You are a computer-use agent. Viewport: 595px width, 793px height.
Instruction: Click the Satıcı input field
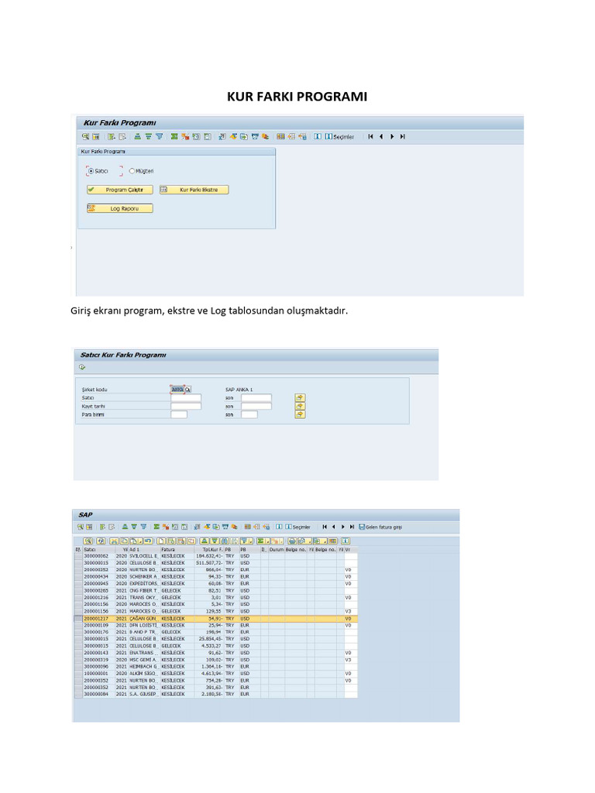(186, 398)
